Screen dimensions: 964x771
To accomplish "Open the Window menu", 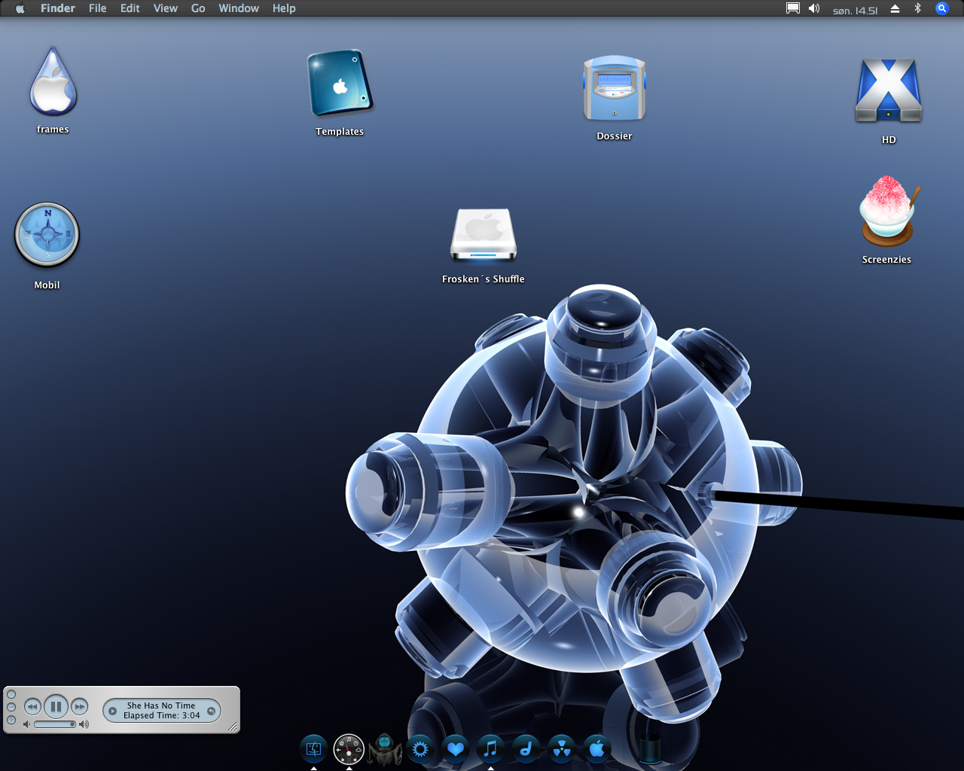I will [239, 8].
